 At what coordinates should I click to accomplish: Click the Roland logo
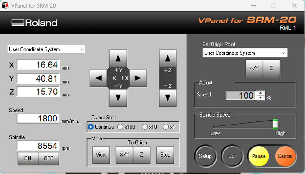click(x=34, y=23)
